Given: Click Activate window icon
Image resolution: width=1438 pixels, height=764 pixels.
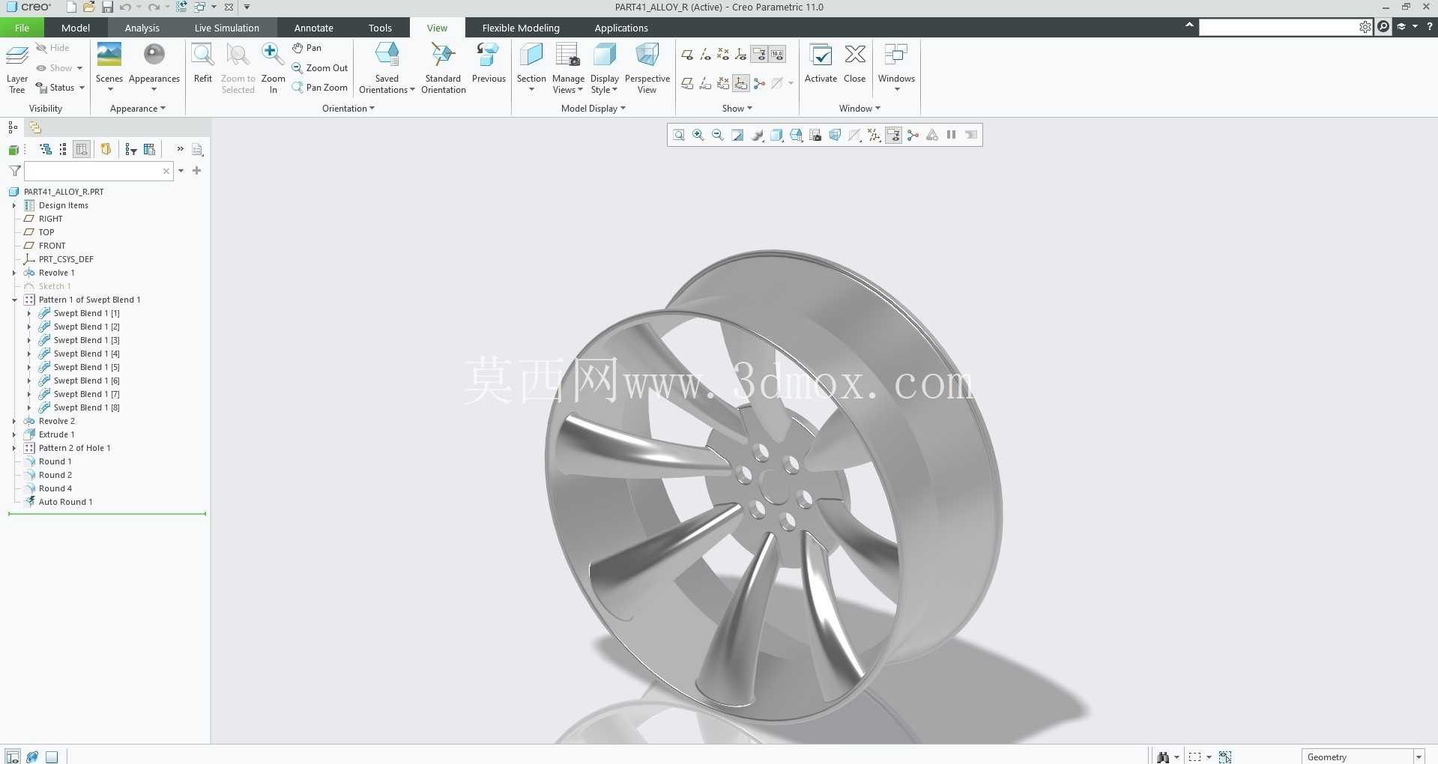Looking at the screenshot, I should pyautogui.click(x=821, y=55).
